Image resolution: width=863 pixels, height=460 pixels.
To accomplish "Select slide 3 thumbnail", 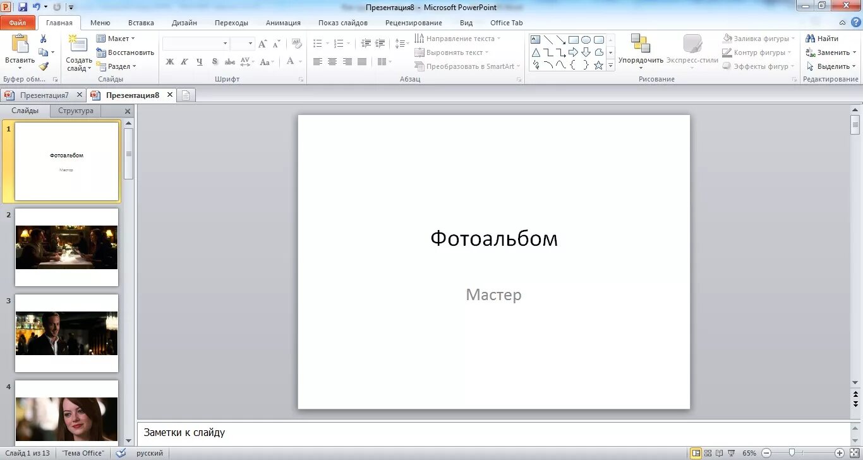I will 66,333.
